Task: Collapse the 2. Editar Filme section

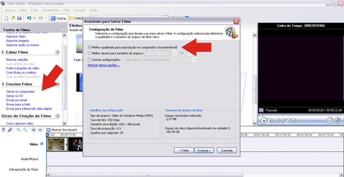Action: click(57, 52)
